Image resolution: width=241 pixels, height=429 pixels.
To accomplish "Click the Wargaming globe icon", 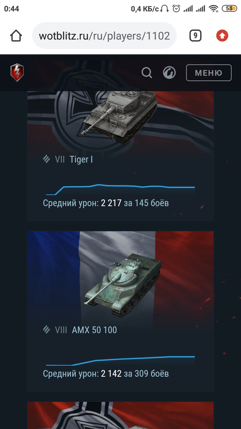I will coord(169,72).
